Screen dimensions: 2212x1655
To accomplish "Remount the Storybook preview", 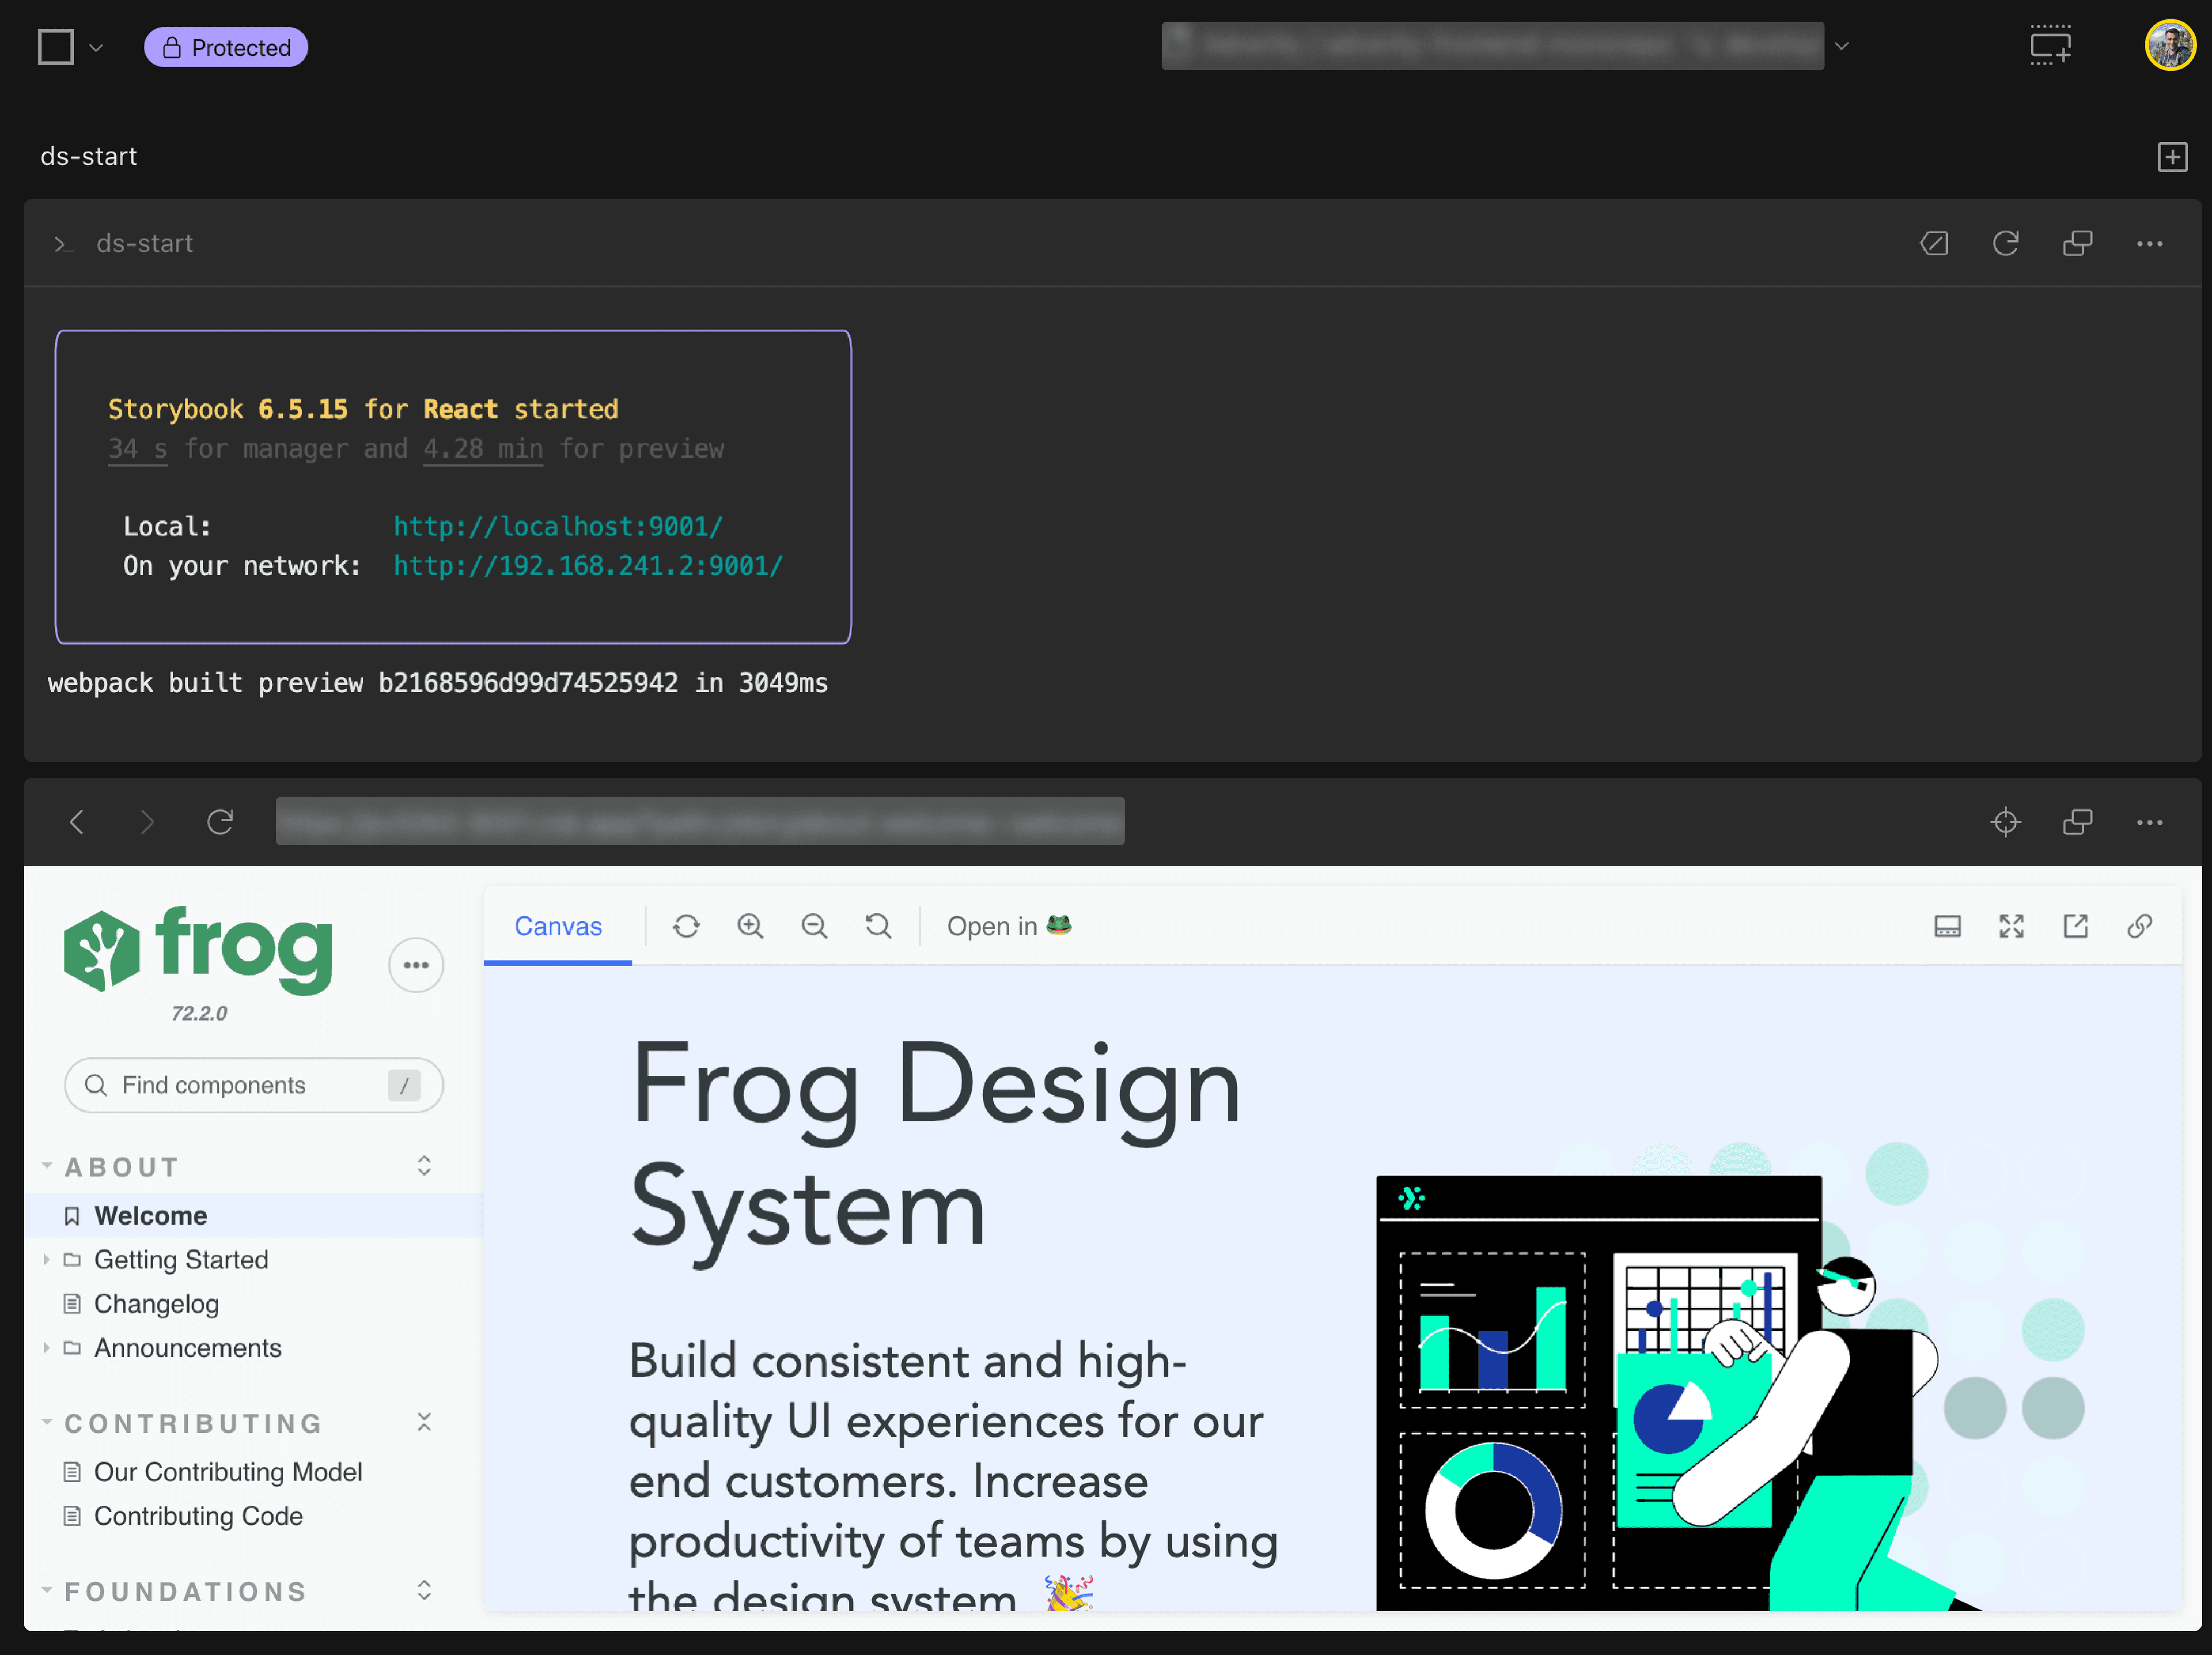I will pos(686,925).
